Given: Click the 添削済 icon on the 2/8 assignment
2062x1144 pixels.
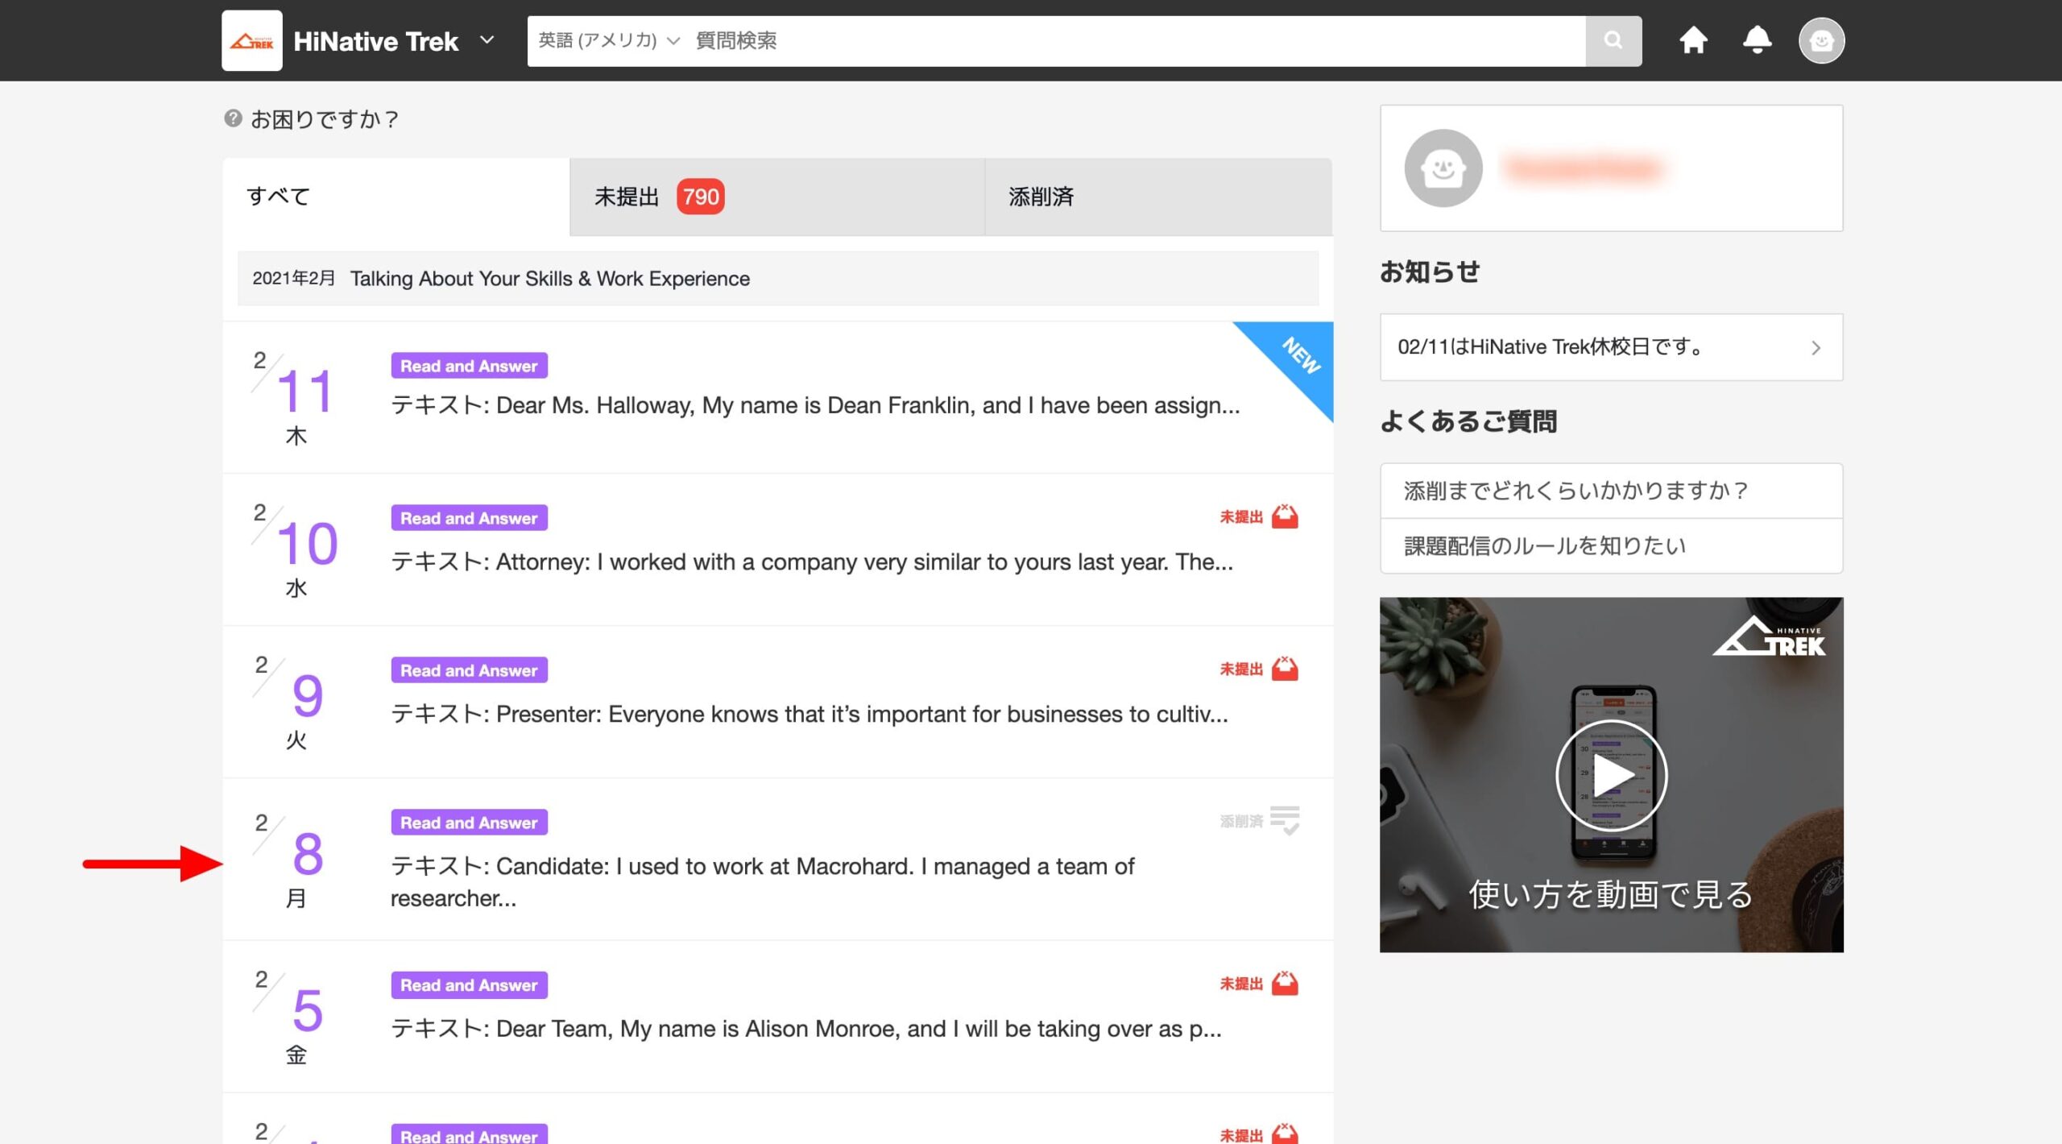Looking at the screenshot, I should coord(1286,821).
